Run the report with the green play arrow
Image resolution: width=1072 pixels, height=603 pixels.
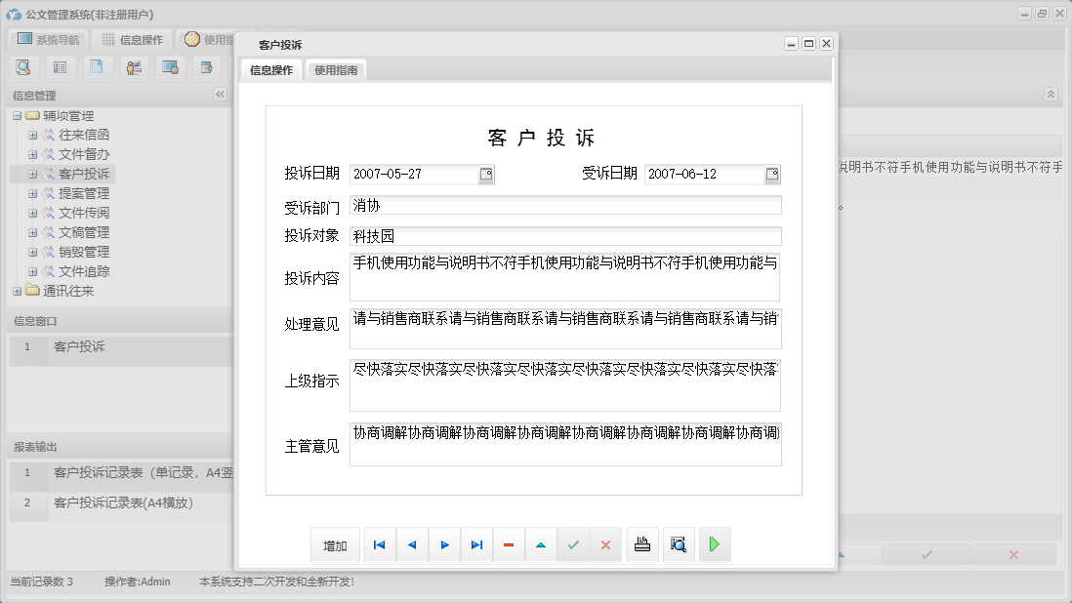[714, 544]
